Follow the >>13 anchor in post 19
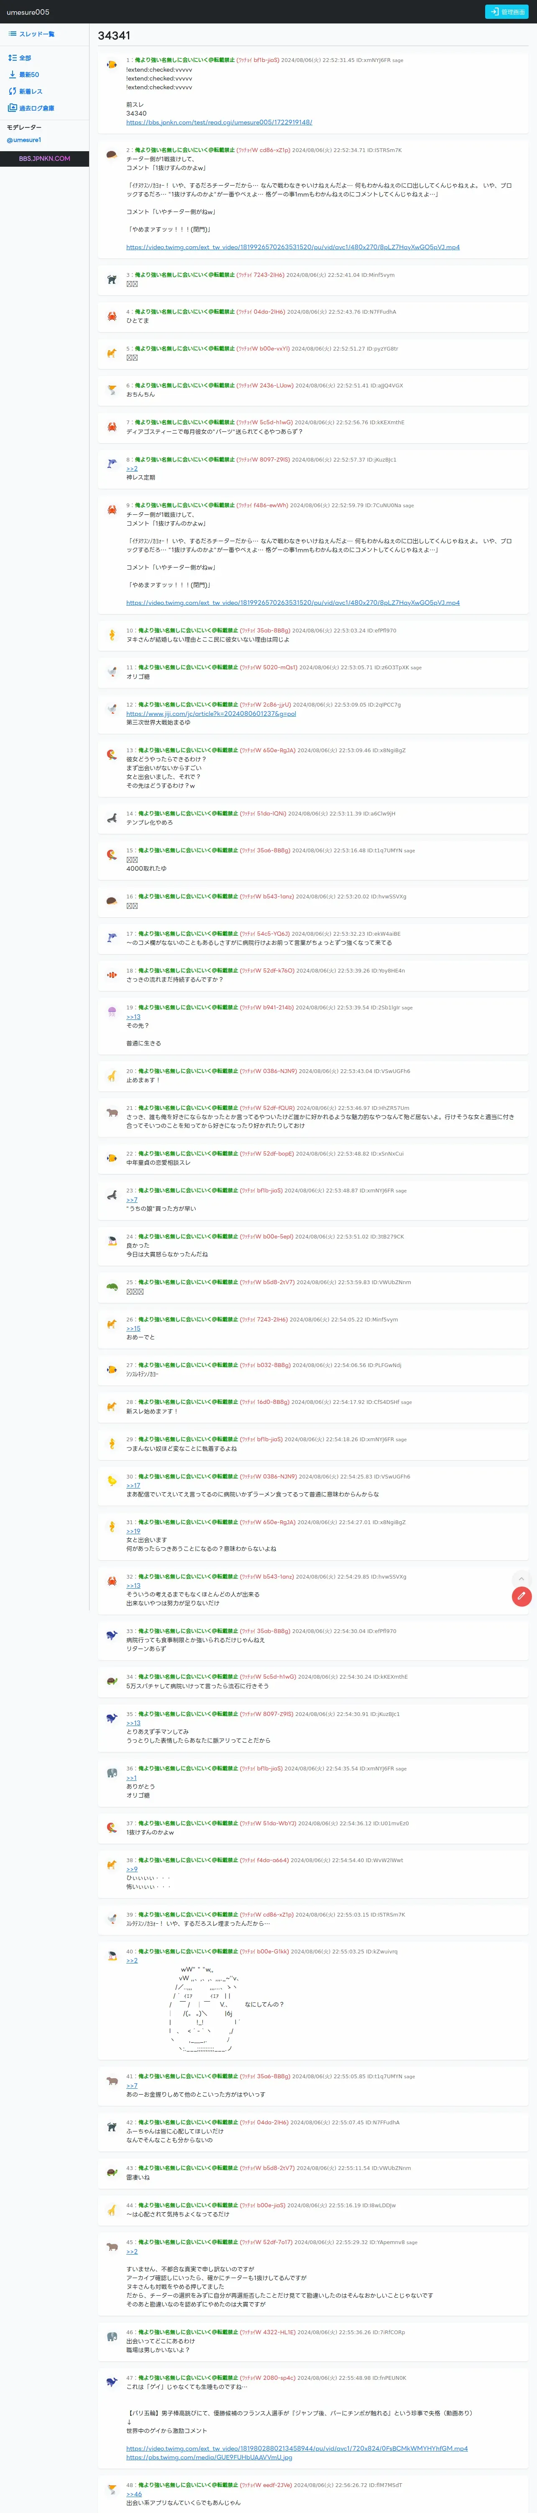The width and height of the screenshot is (537, 2513). coord(133,1017)
